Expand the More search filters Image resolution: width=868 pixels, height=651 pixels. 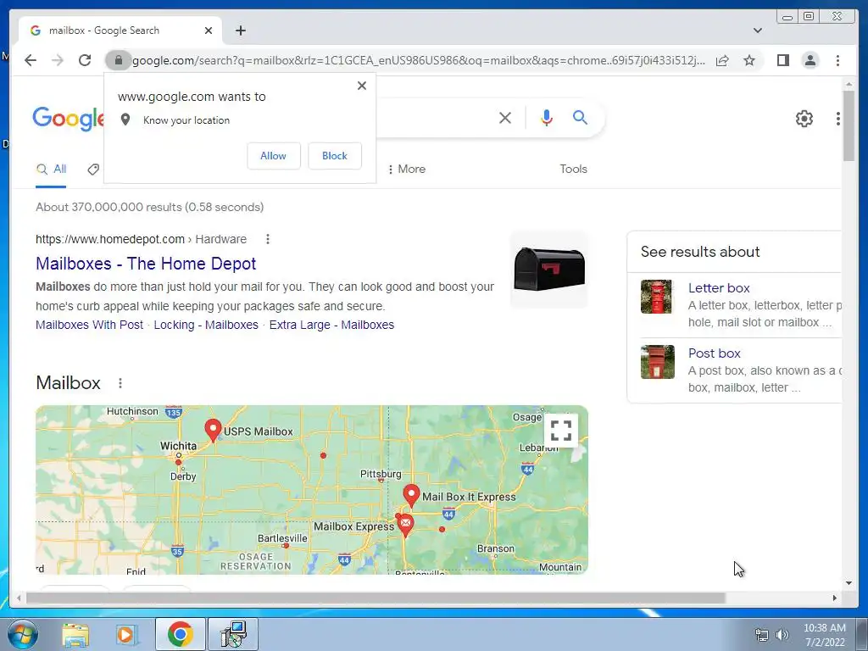tap(407, 169)
